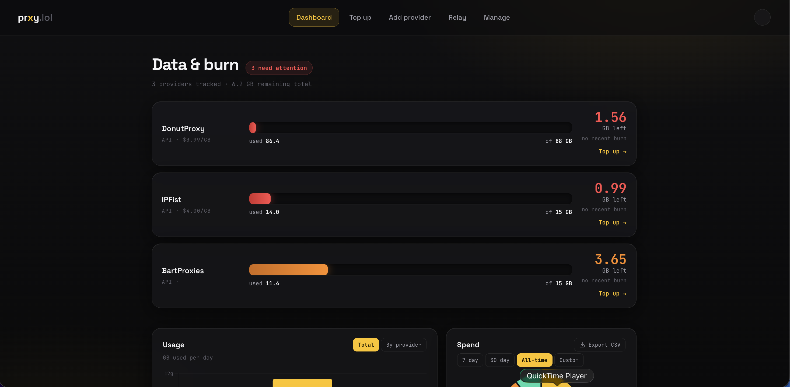The width and height of the screenshot is (790, 387).
Task: Click 'API · $4.00/GB' price text
Action: tap(186, 211)
